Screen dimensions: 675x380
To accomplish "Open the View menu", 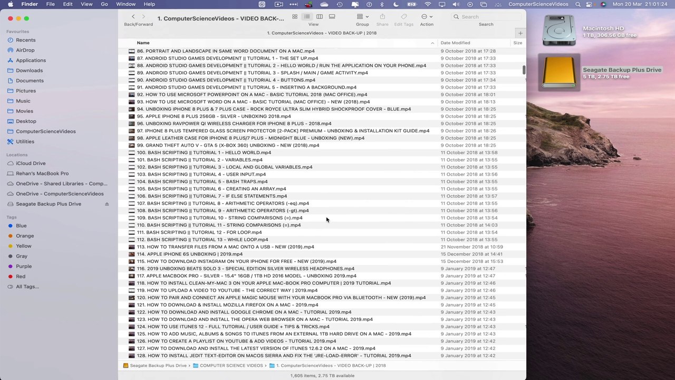I will (x=86, y=4).
